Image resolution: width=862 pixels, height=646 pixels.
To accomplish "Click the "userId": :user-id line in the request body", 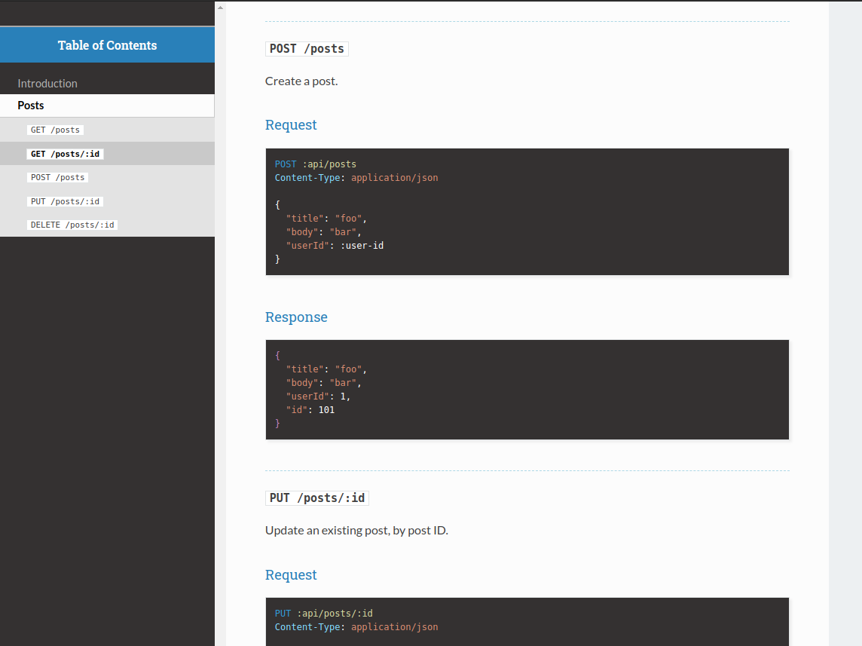I will tap(335, 246).
